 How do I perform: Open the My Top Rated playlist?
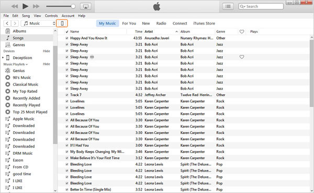pos(25,92)
